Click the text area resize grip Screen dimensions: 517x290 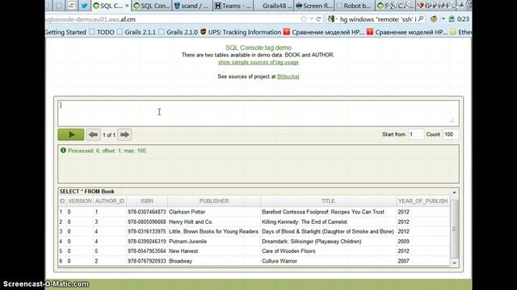pos(452,120)
